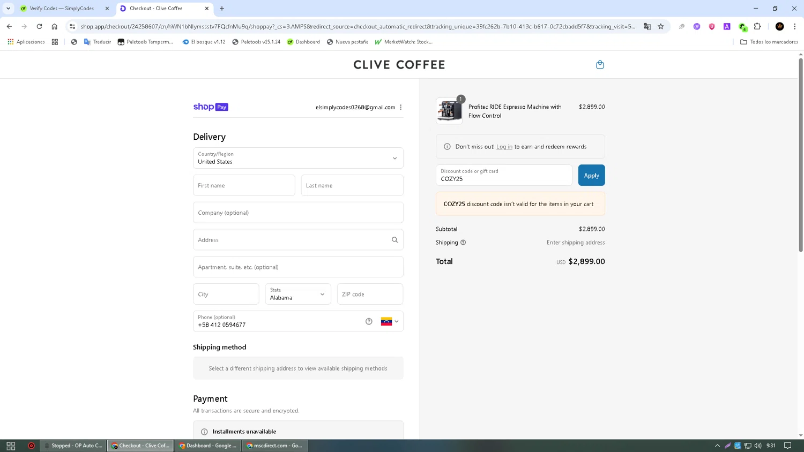Switch to Dashboard - Google taskbar window
This screenshot has width=804, height=452.
click(x=208, y=446)
